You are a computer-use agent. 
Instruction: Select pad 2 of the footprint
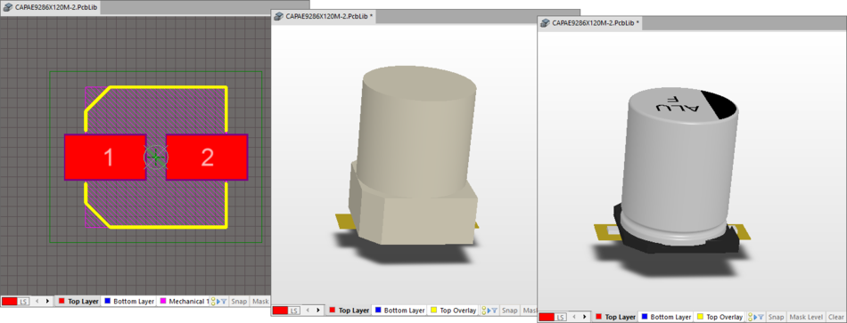(x=207, y=157)
